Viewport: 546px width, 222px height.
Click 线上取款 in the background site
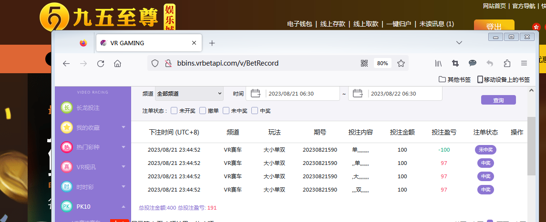click(366, 24)
